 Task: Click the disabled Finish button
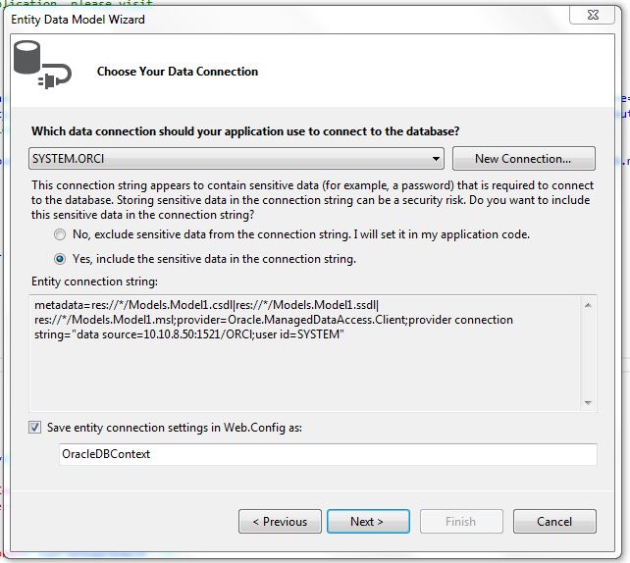(461, 521)
